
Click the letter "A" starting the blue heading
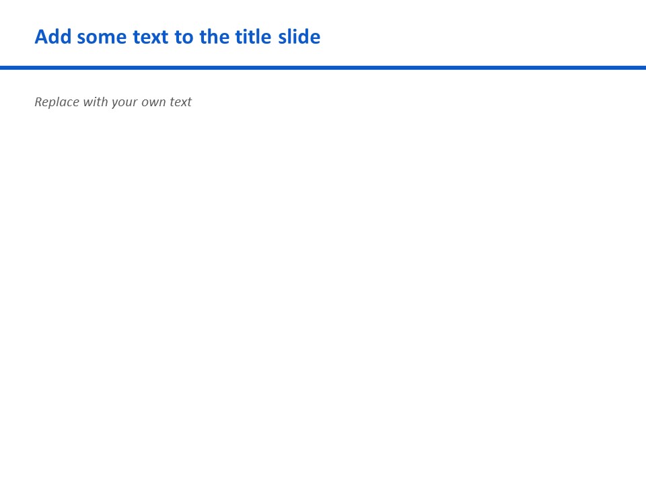[41, 36]
